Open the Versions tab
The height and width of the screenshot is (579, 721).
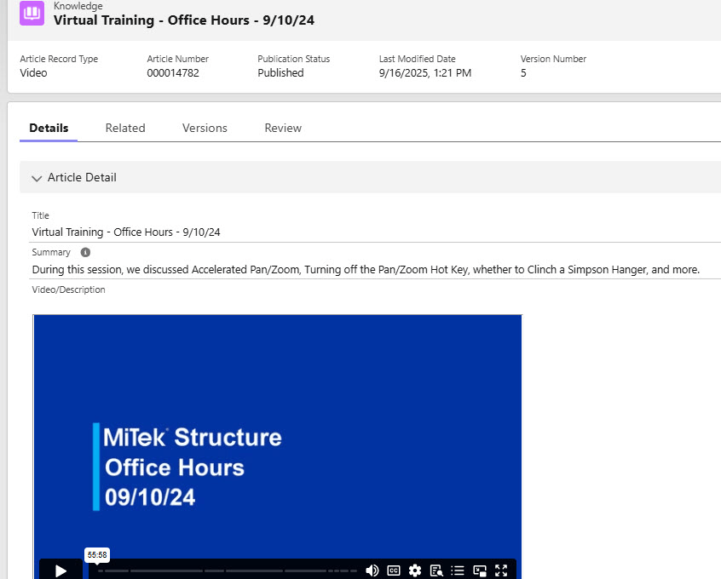[205, 128]
